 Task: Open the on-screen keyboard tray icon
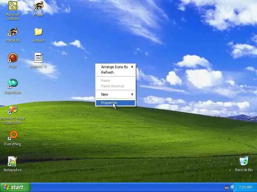pos(227,188)
